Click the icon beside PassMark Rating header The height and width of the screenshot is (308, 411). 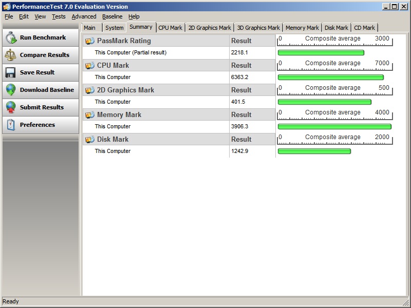(90, 41)
